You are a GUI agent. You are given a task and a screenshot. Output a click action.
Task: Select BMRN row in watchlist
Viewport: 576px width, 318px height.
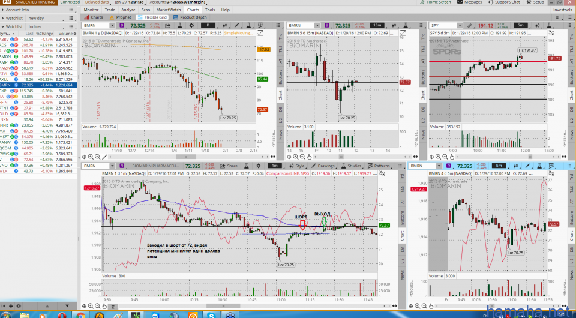click(x=38, y=85)
